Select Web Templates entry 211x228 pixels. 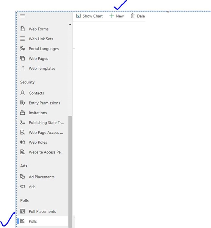point(42,68)
